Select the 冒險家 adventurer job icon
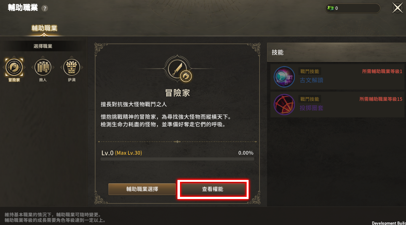The width and height of the screenshot is (406, 225). coord(14,67)
